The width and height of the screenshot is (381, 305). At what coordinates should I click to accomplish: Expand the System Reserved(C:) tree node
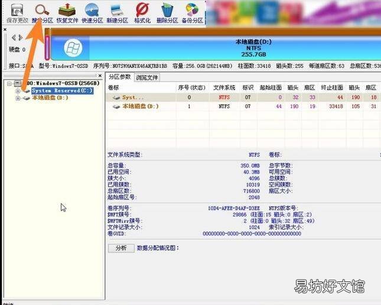pos(18,91)
